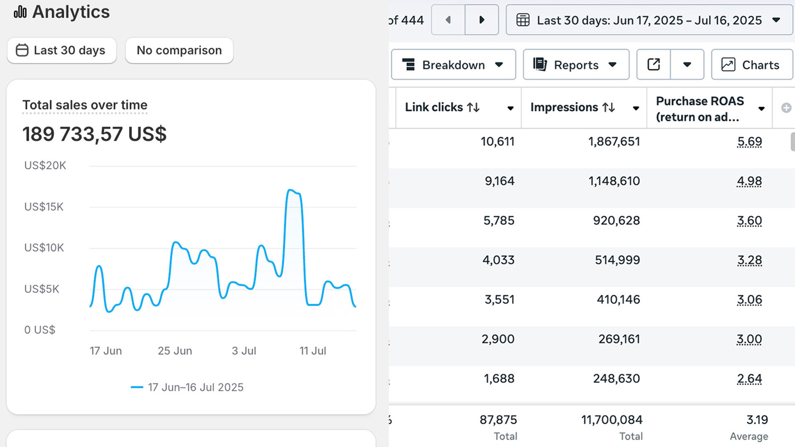Viewport: 795px width, 447px height.
Task: Click the 3.19 average ROAS value
Action: 757,420
